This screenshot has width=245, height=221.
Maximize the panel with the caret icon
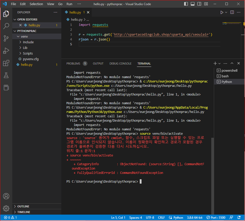[232, 63]
